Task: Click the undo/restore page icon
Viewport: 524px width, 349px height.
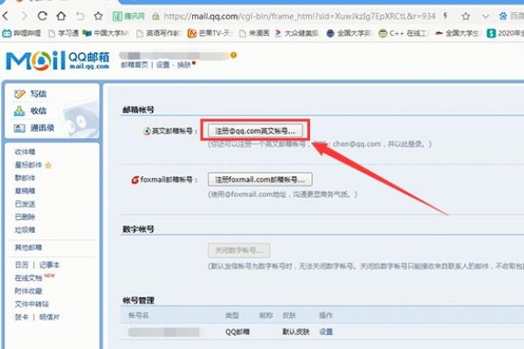Action: [79, 16]
